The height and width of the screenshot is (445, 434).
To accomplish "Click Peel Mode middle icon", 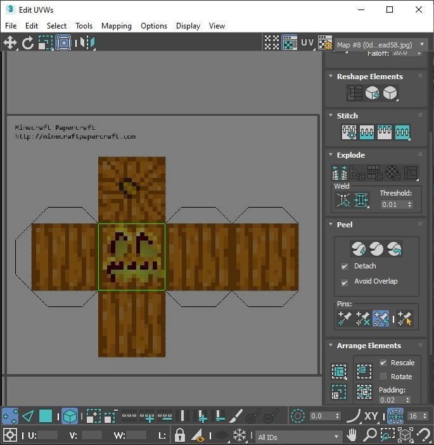I will (x=376, y=249).
